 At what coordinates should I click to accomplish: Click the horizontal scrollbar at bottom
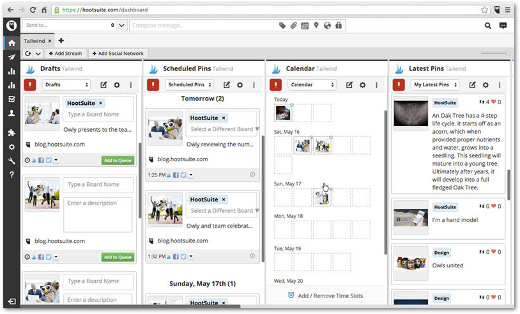click(130, 306)
